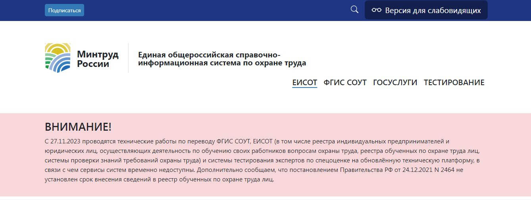Go to the ГОСУСЛУГИ menu item
The image size is (531, 200).
(x=395, y=82)
